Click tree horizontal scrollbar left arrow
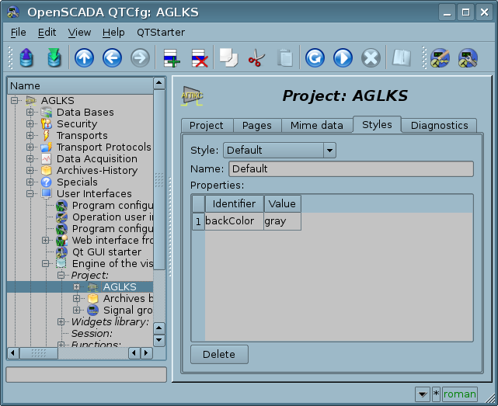The width and height of the screenshot is (498, 406). [x=12, y=352]
